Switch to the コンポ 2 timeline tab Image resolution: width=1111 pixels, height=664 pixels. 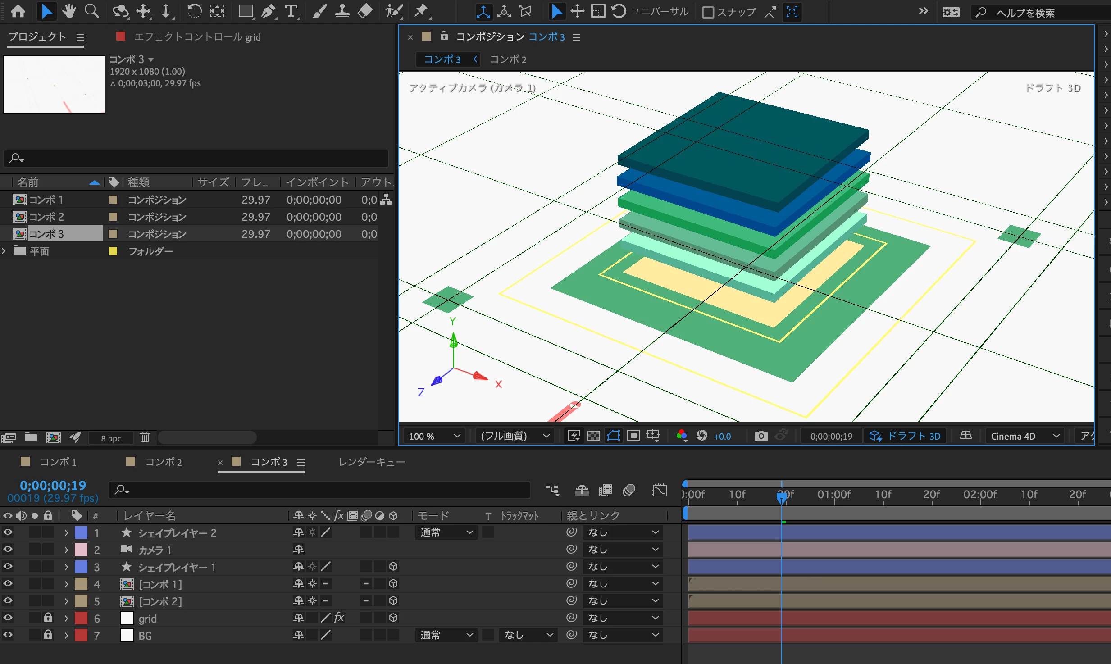pos(163,462)
